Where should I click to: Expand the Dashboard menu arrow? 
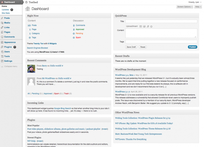pos(20,2)
